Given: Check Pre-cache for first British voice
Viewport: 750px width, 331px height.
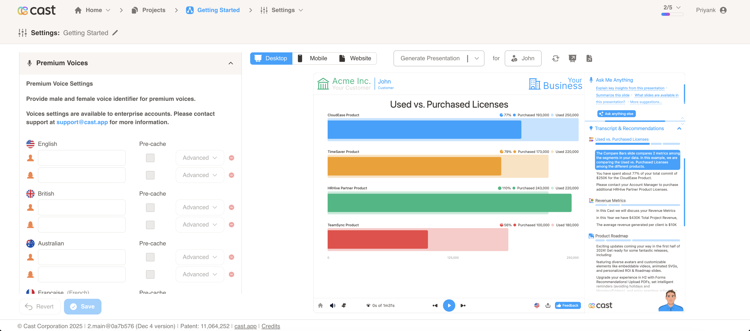Looking at the screenshot, I should click(x=150, y=207).
